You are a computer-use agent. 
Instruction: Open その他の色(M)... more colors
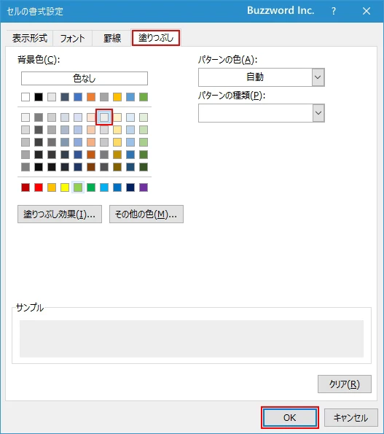tap(146, 214)
